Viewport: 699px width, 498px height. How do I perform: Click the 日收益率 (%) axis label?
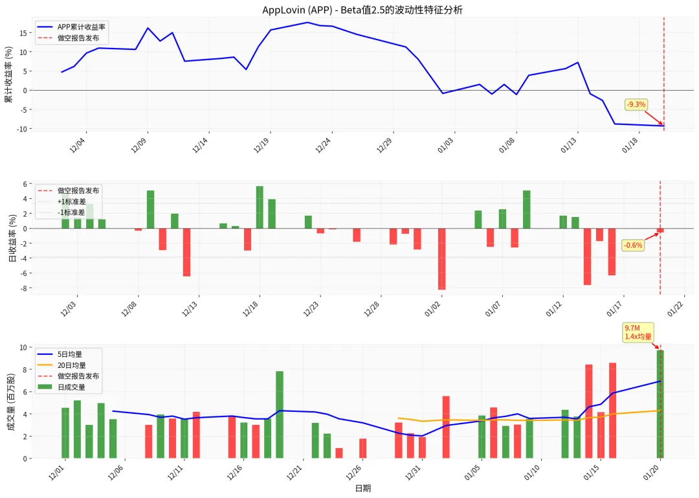pos(12,238)
